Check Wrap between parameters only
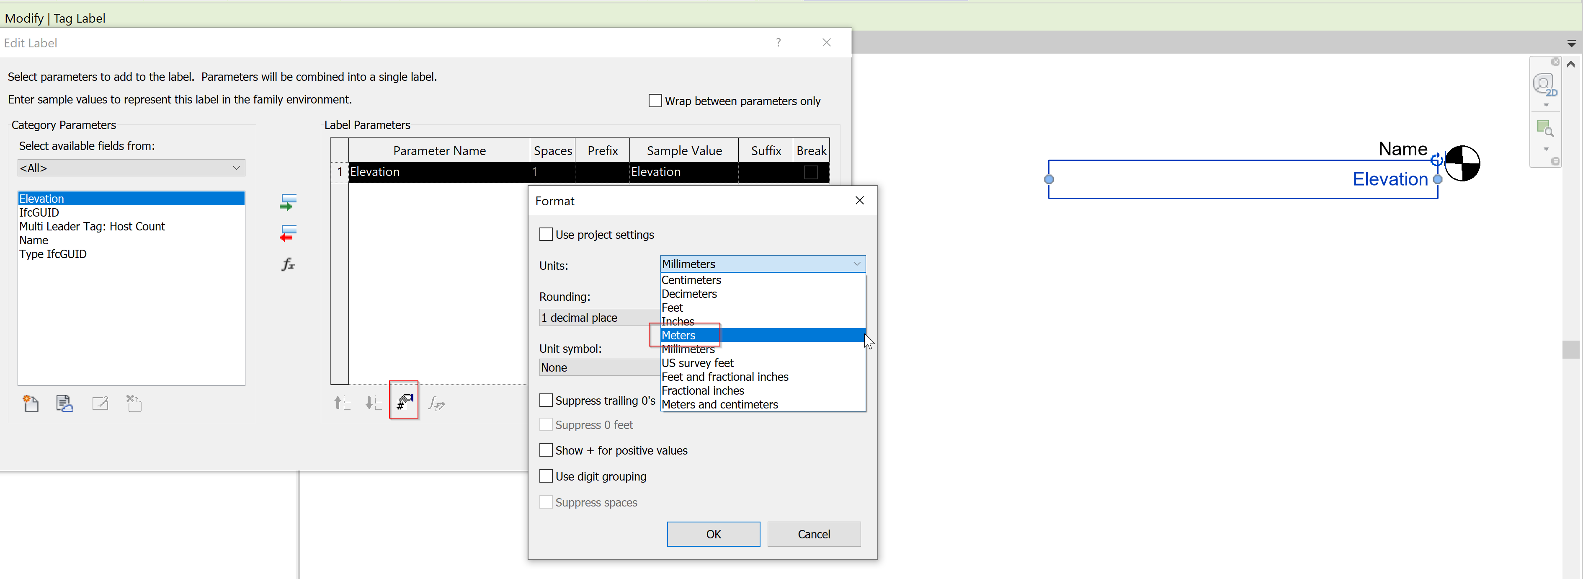This screenshot has height=579, width=1583. pyautogui.click(x=655, y=100)
